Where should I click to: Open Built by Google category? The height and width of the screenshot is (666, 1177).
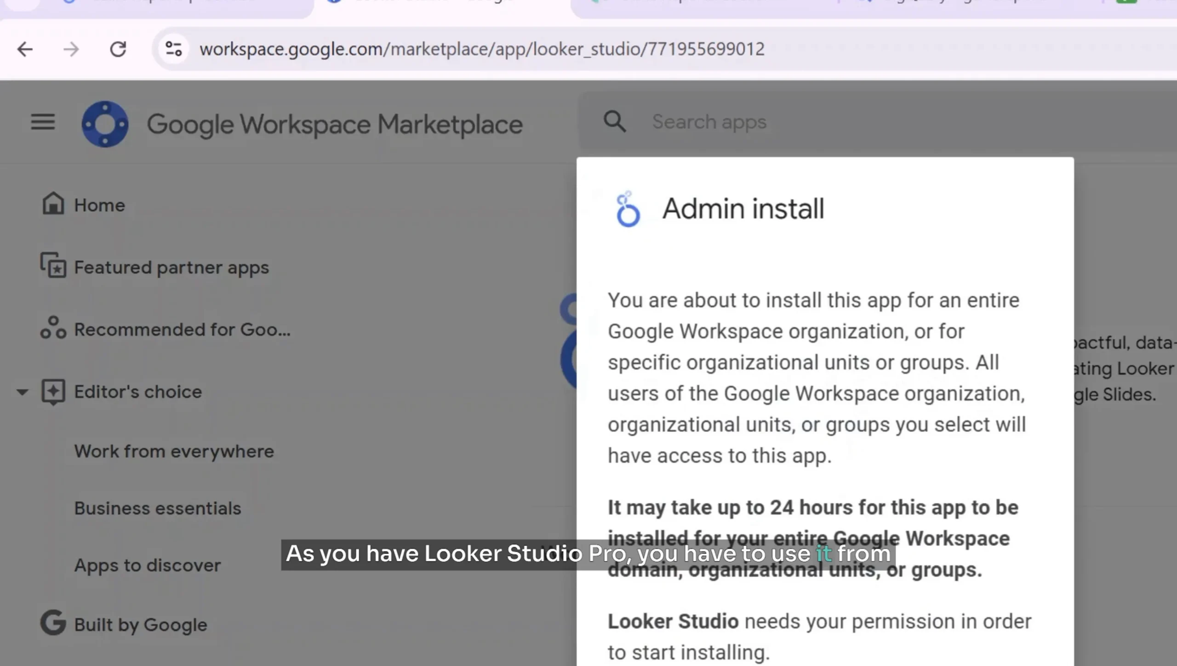click(x=140, y=625)
